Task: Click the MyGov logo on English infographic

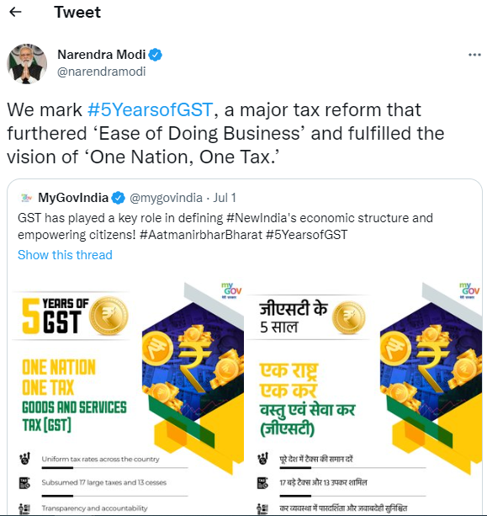Action: (x=231, y=290)
